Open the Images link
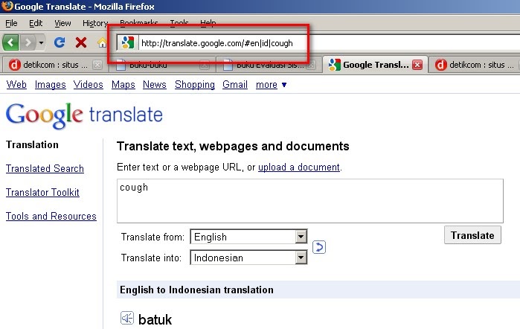The width and height of the screenshot is (520, 329). pyautogui.click(x=51, y=85)
